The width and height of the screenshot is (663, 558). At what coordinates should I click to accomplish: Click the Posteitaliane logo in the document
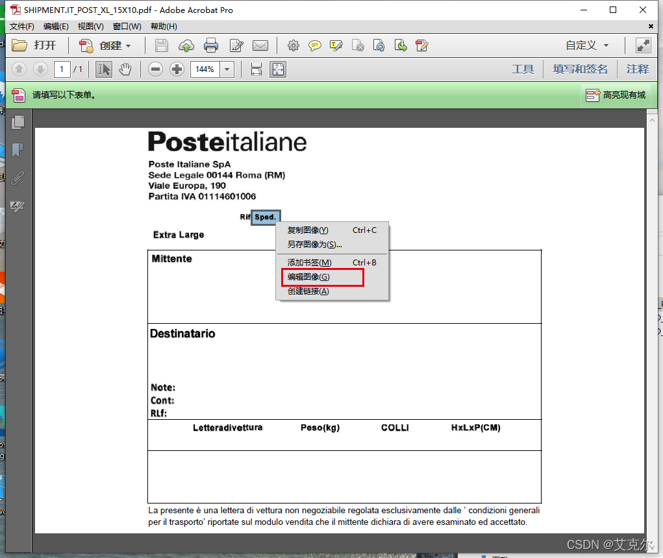point(227,142)
